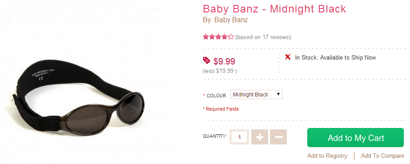
Task: Click the pink price tag icon
Action: pyautogui.click(x=207, y=60)
